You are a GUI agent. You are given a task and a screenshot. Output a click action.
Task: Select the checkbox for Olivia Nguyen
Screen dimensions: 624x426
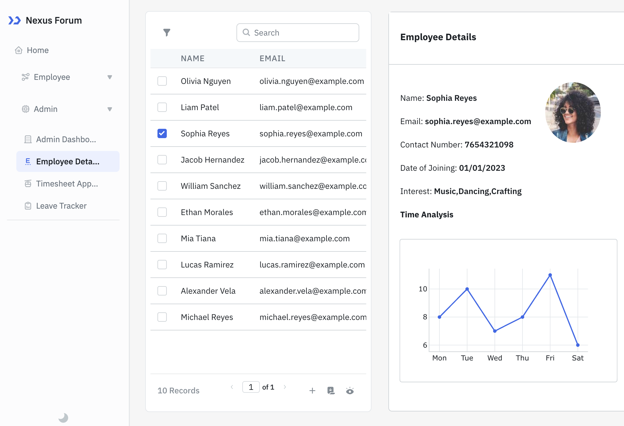tap(162, 81)
